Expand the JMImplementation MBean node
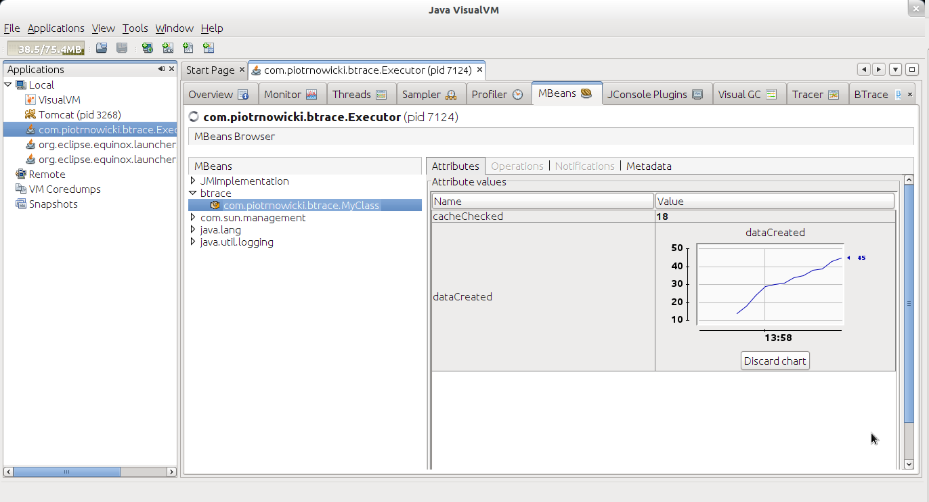The image size is (929, 502). tap(193, 181)
